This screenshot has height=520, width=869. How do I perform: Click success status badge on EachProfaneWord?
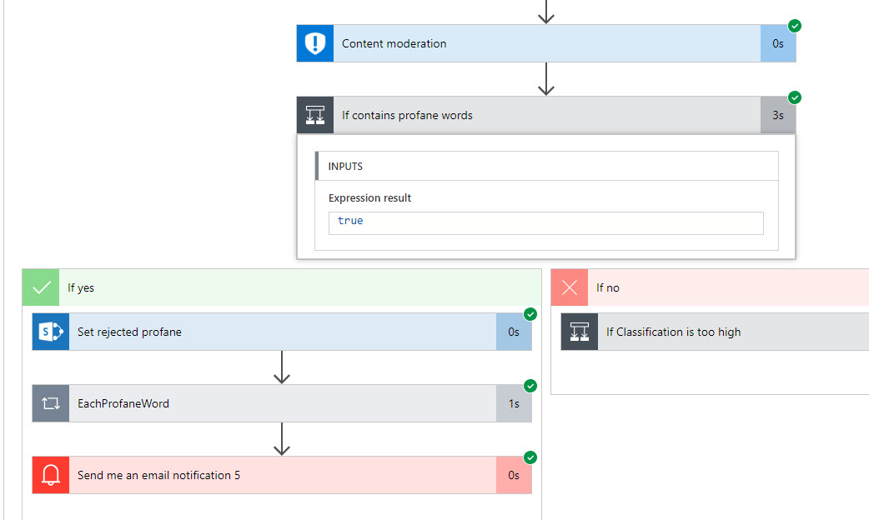[530, 386]
